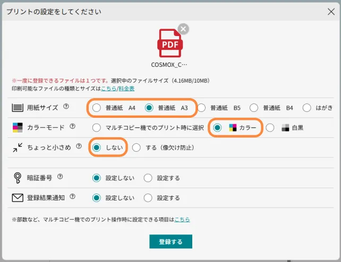Open help for カラーモード question mark

[73, 127]
